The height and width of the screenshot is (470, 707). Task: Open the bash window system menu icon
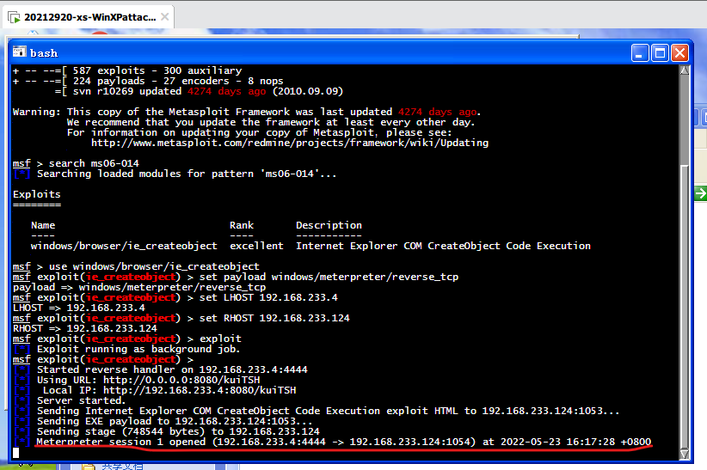pyautogui.click(x=19, y=52)
